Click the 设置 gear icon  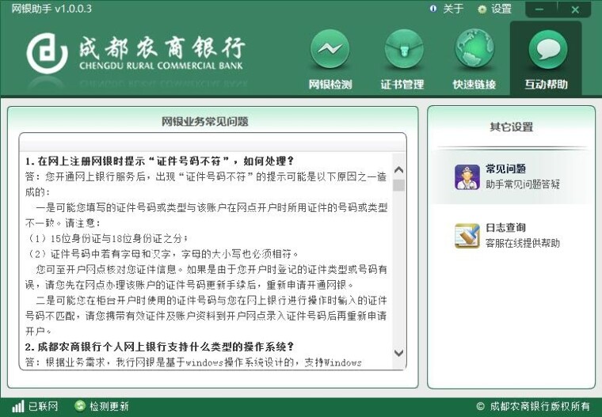[x=482, y=9]
